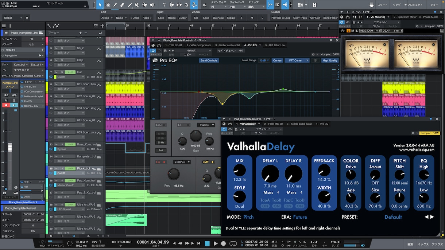The height and width of the screenshot is (250, 445).
Task: Mute the Clap track
Action: [x=56, y=60]
